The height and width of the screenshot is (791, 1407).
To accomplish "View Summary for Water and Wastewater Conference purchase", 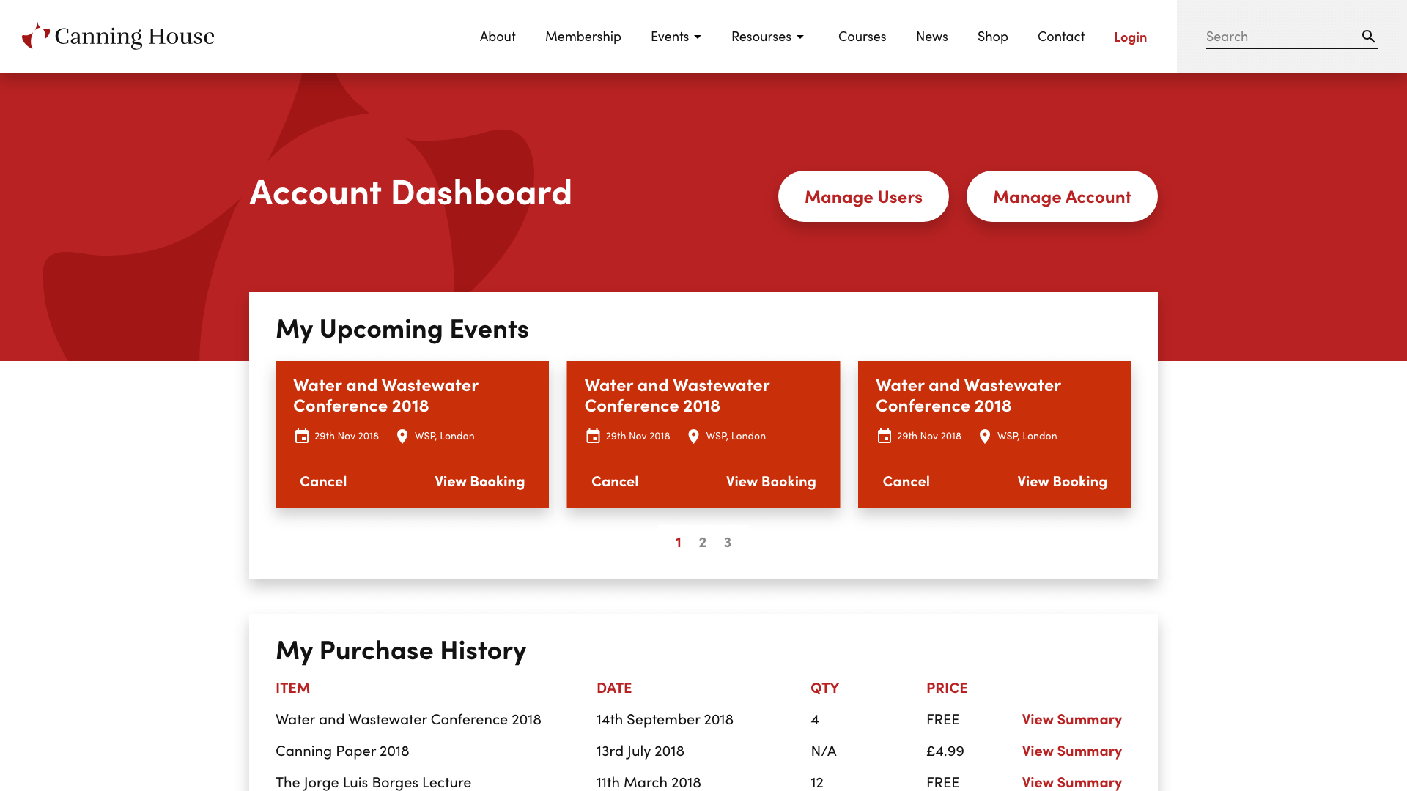I will (x=1072, y=719).
